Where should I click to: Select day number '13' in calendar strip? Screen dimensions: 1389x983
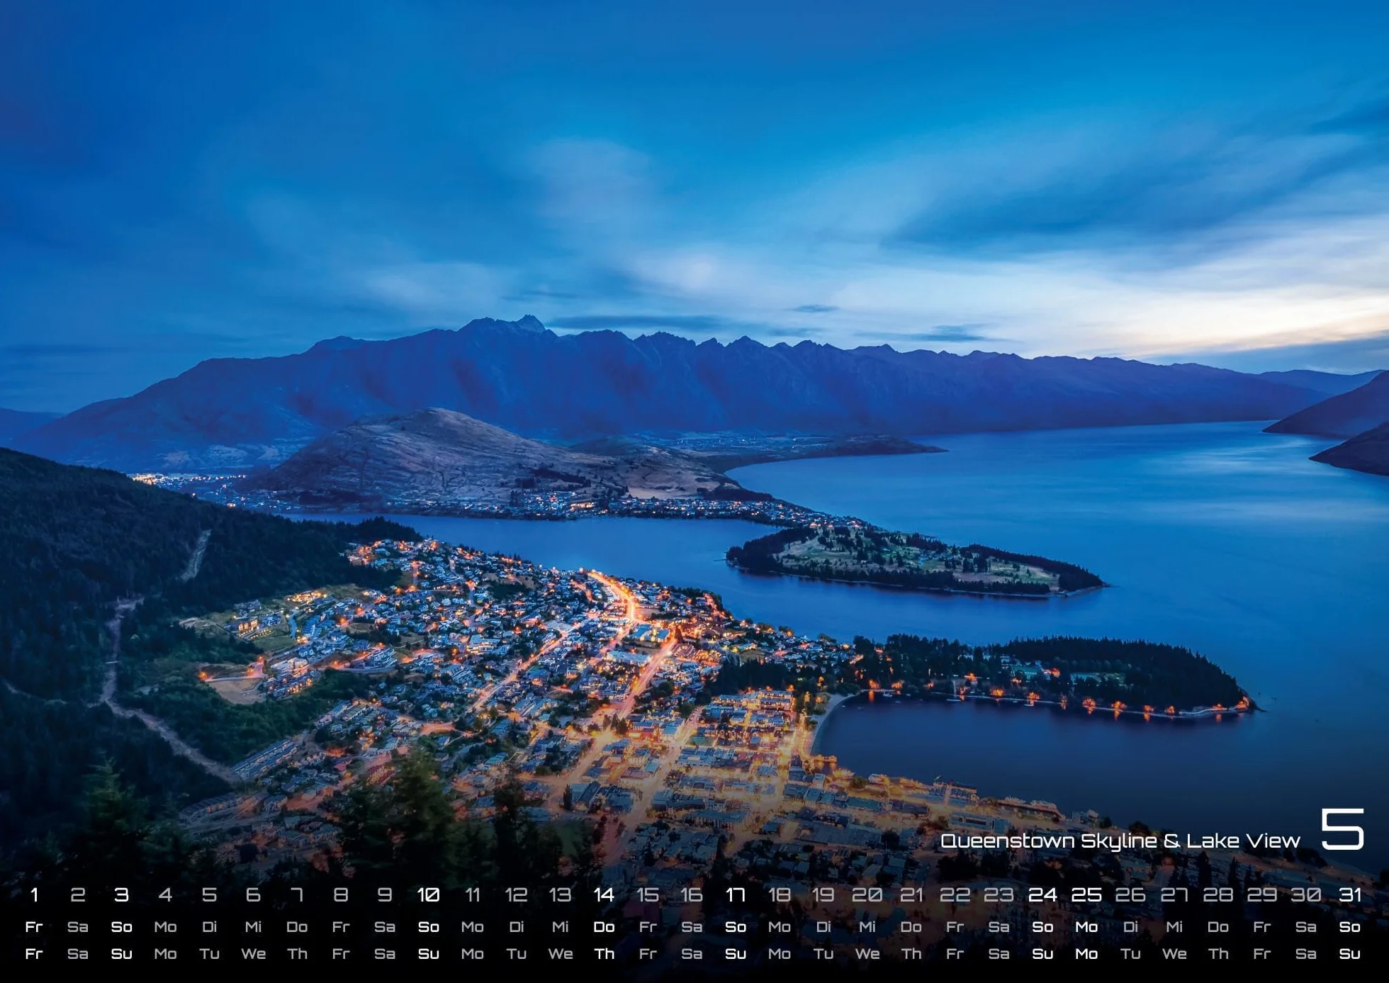click(560, 895)
